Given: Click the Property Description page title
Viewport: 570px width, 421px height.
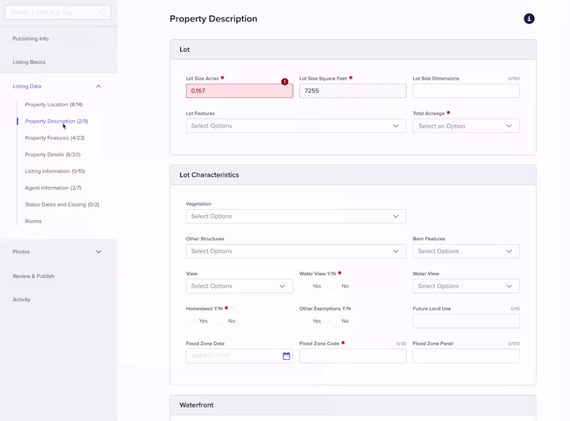Looking at the screenshot, I should click(213, 19).
